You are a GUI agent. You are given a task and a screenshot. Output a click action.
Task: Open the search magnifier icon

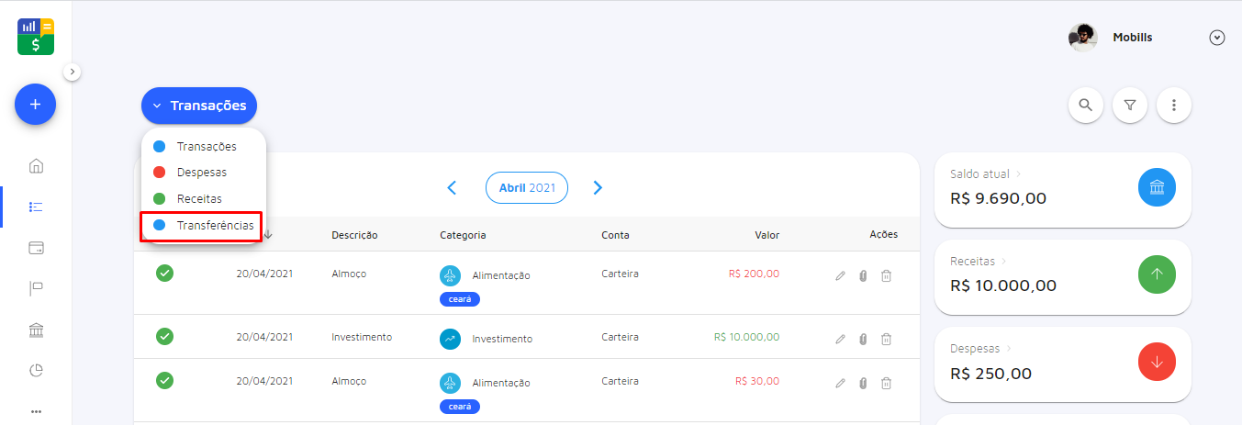pyautogui.click(x=1085, y=105)
